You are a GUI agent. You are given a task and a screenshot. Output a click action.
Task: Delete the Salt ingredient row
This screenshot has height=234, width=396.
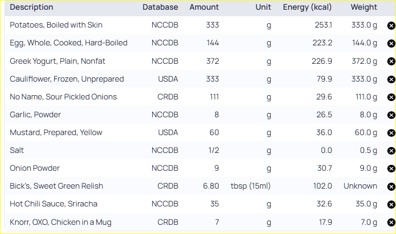click(x=391, y=151)
